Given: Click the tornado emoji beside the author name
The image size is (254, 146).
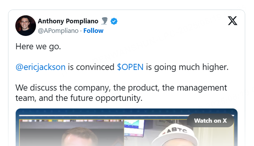Looking at the screenshot, I should click(x=104, y=21).
